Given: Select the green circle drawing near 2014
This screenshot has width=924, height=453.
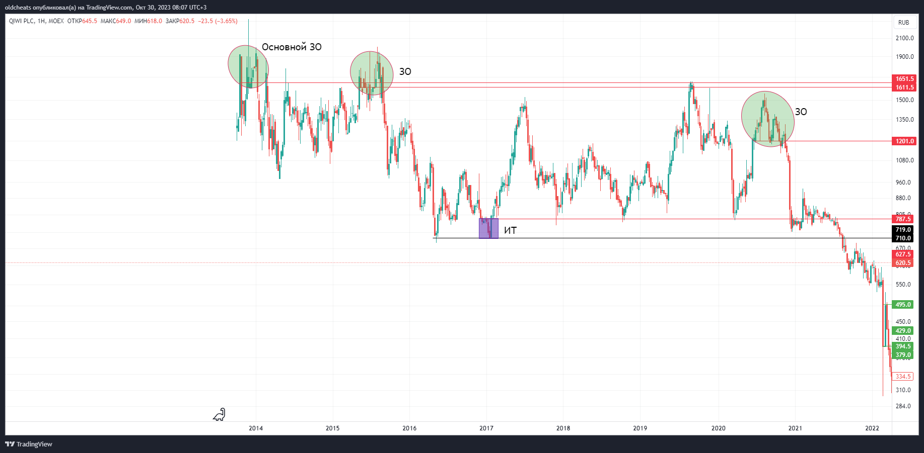Looking at the screenshot, I should pos(248,66).
